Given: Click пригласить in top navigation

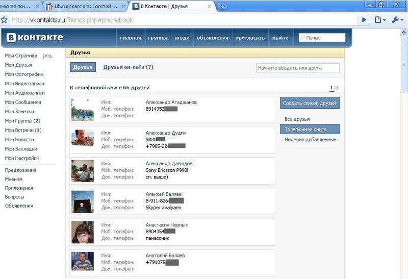Looking at the screenshot, I should pos(250,38).
